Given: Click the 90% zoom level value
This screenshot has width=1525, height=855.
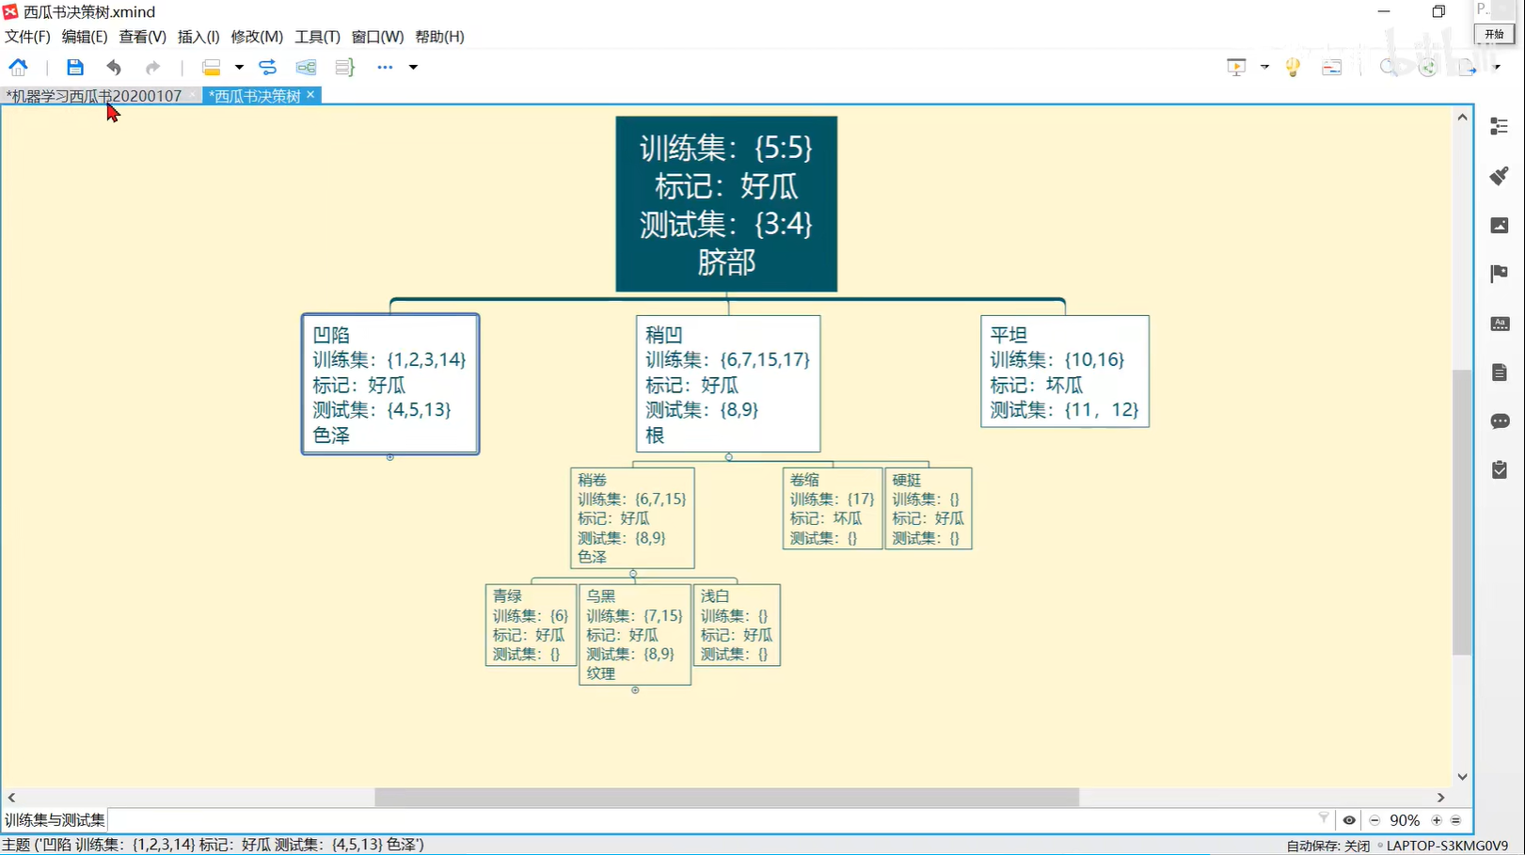Looking at the screenshot, I should (x=1405, y=820).
